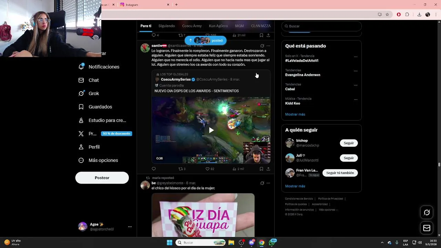Image resolution: width=441 pixels, height=248 pixels.
Task: Open Estudio para creadores in sidebar
Action: [102, 120]
